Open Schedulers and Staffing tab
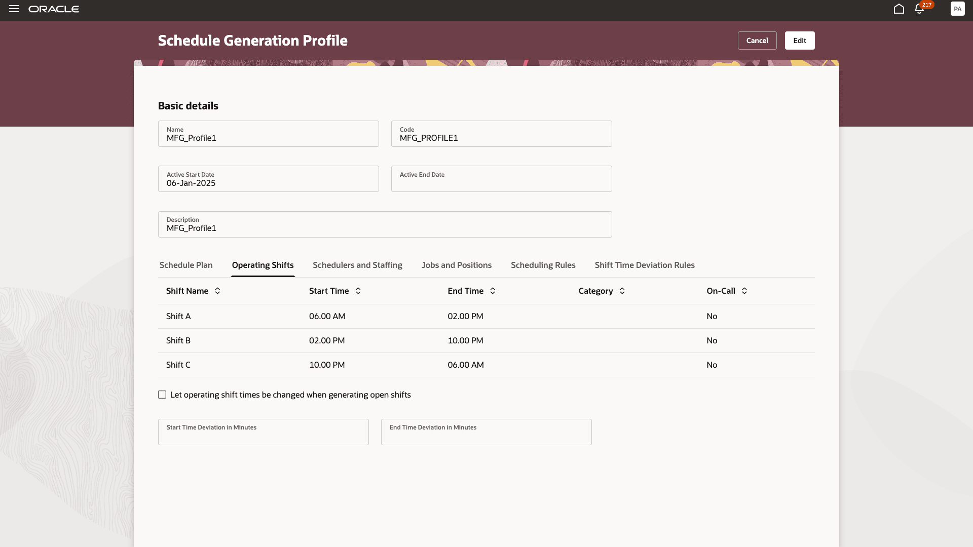 (357, 265)
